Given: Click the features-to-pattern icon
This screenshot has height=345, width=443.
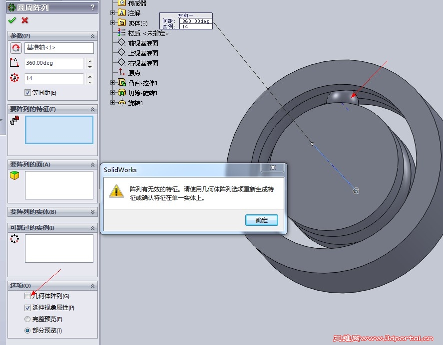Looking at the screenshot, I should point(14,121).
